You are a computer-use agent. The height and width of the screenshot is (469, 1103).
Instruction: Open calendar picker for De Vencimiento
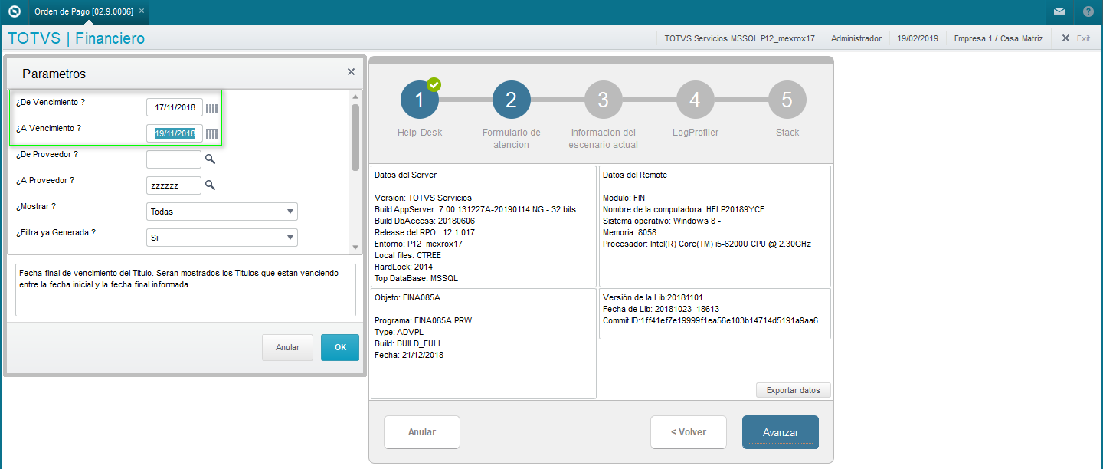coord(212,108)
